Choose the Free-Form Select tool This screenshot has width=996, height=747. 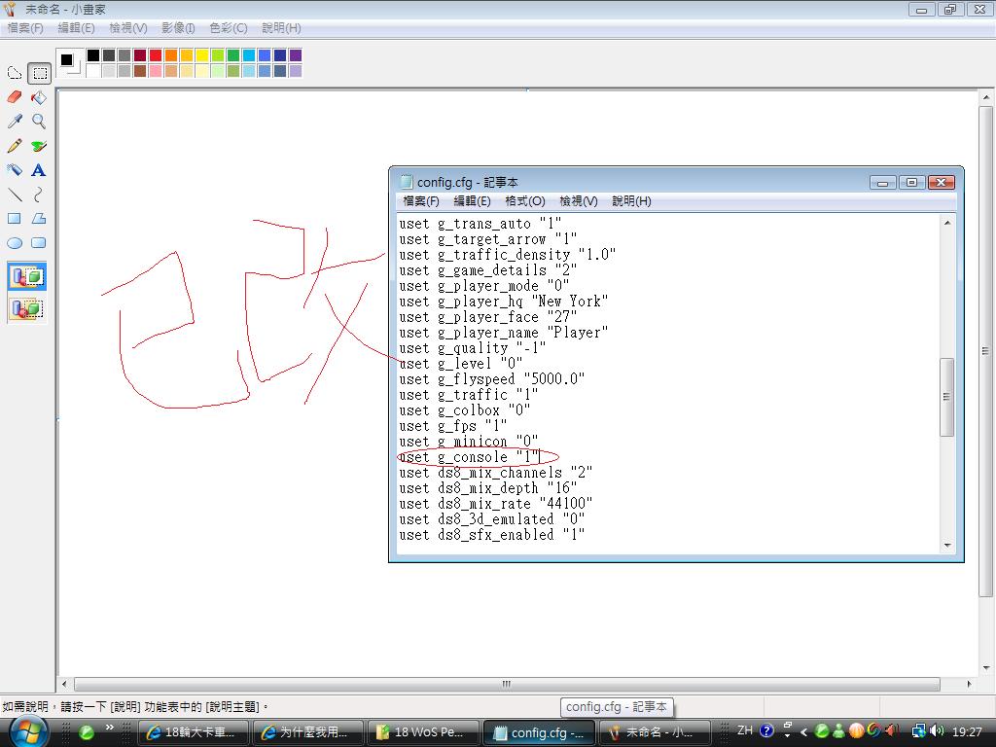[15, 73]
